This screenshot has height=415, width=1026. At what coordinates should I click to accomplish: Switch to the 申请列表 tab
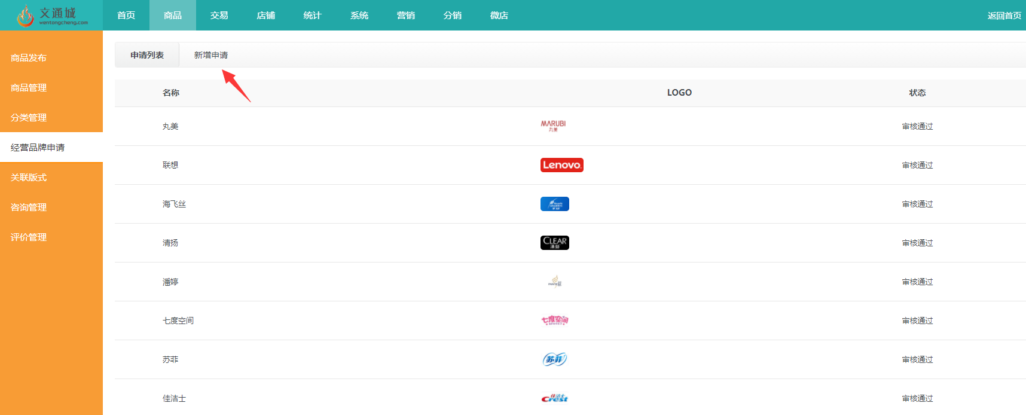pos(147,55)
